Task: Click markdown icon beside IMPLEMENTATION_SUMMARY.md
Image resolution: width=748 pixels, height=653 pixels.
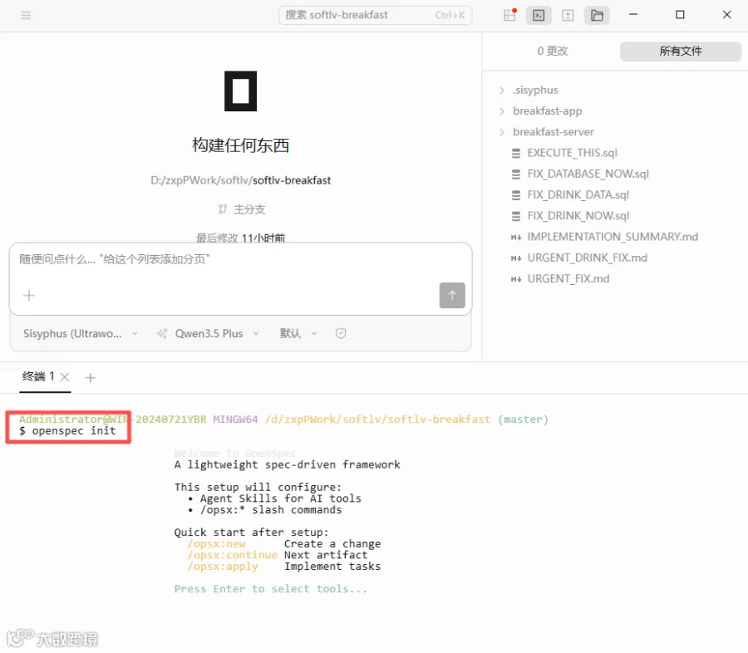Action: click(515, 237)
